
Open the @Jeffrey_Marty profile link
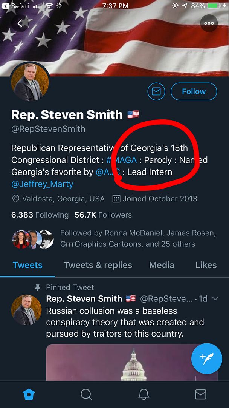(42, 184)
